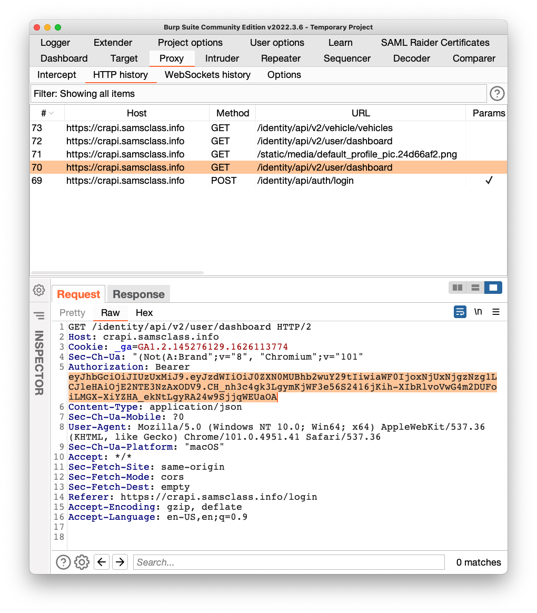Select the Request tab
This screenshot has width=537, height=613.
pos(78,294)
